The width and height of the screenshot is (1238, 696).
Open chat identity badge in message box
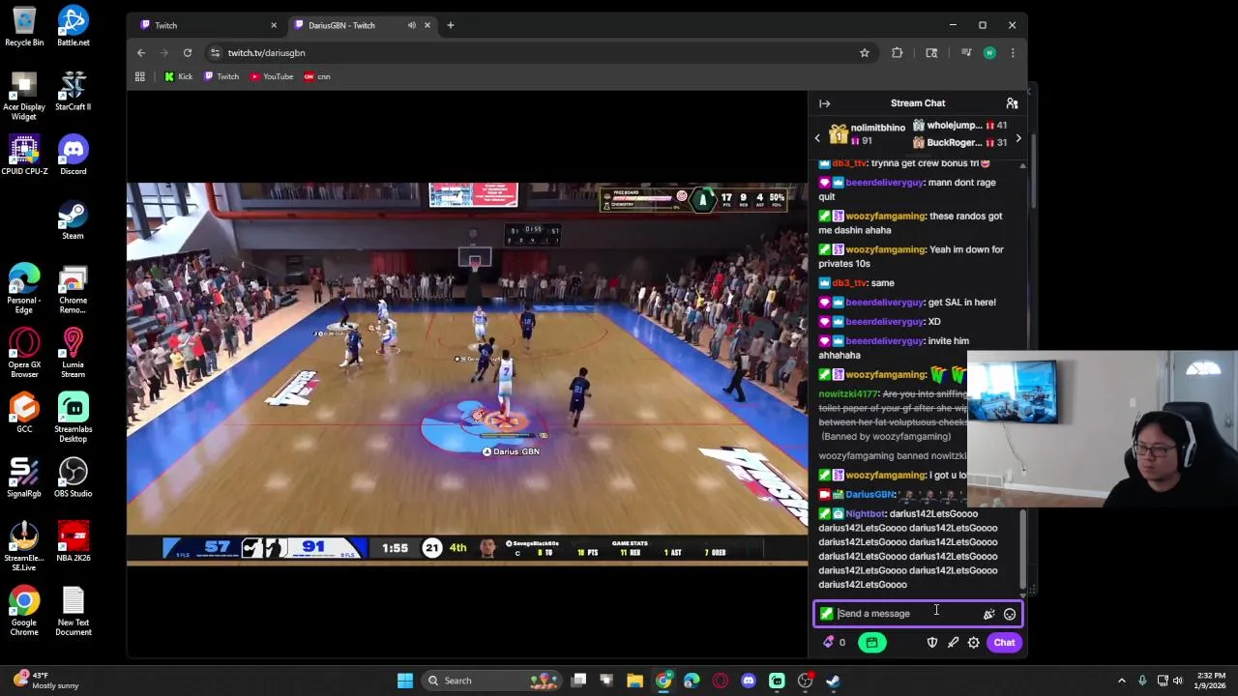[x=826, y=614]
